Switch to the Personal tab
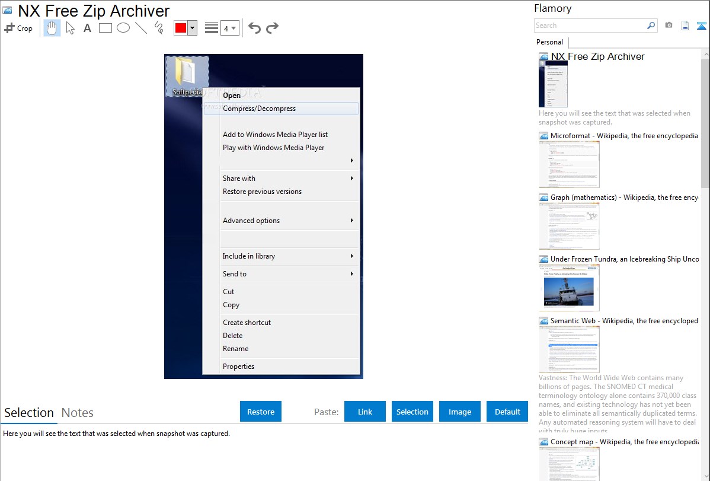Viewport: 710px width, 481px height. 550,42
